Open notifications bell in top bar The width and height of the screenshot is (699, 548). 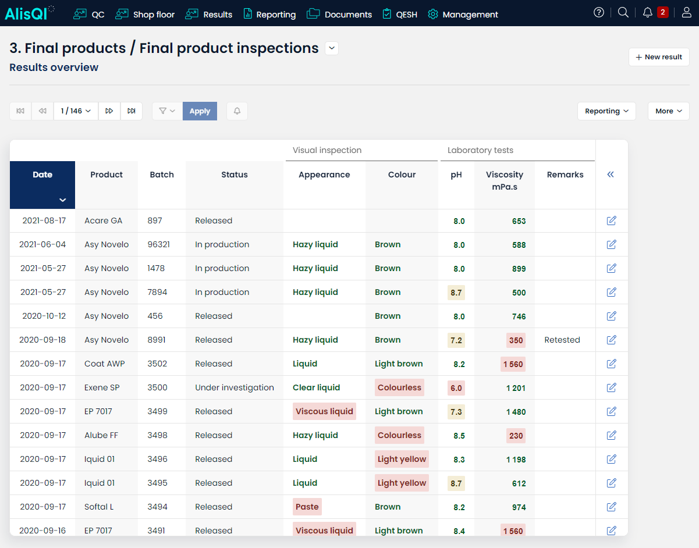647,12
